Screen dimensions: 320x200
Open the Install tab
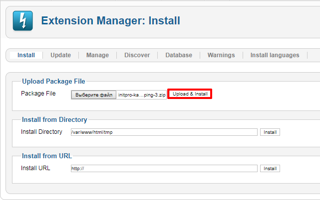pyautogui.click(x=26, y=55)
